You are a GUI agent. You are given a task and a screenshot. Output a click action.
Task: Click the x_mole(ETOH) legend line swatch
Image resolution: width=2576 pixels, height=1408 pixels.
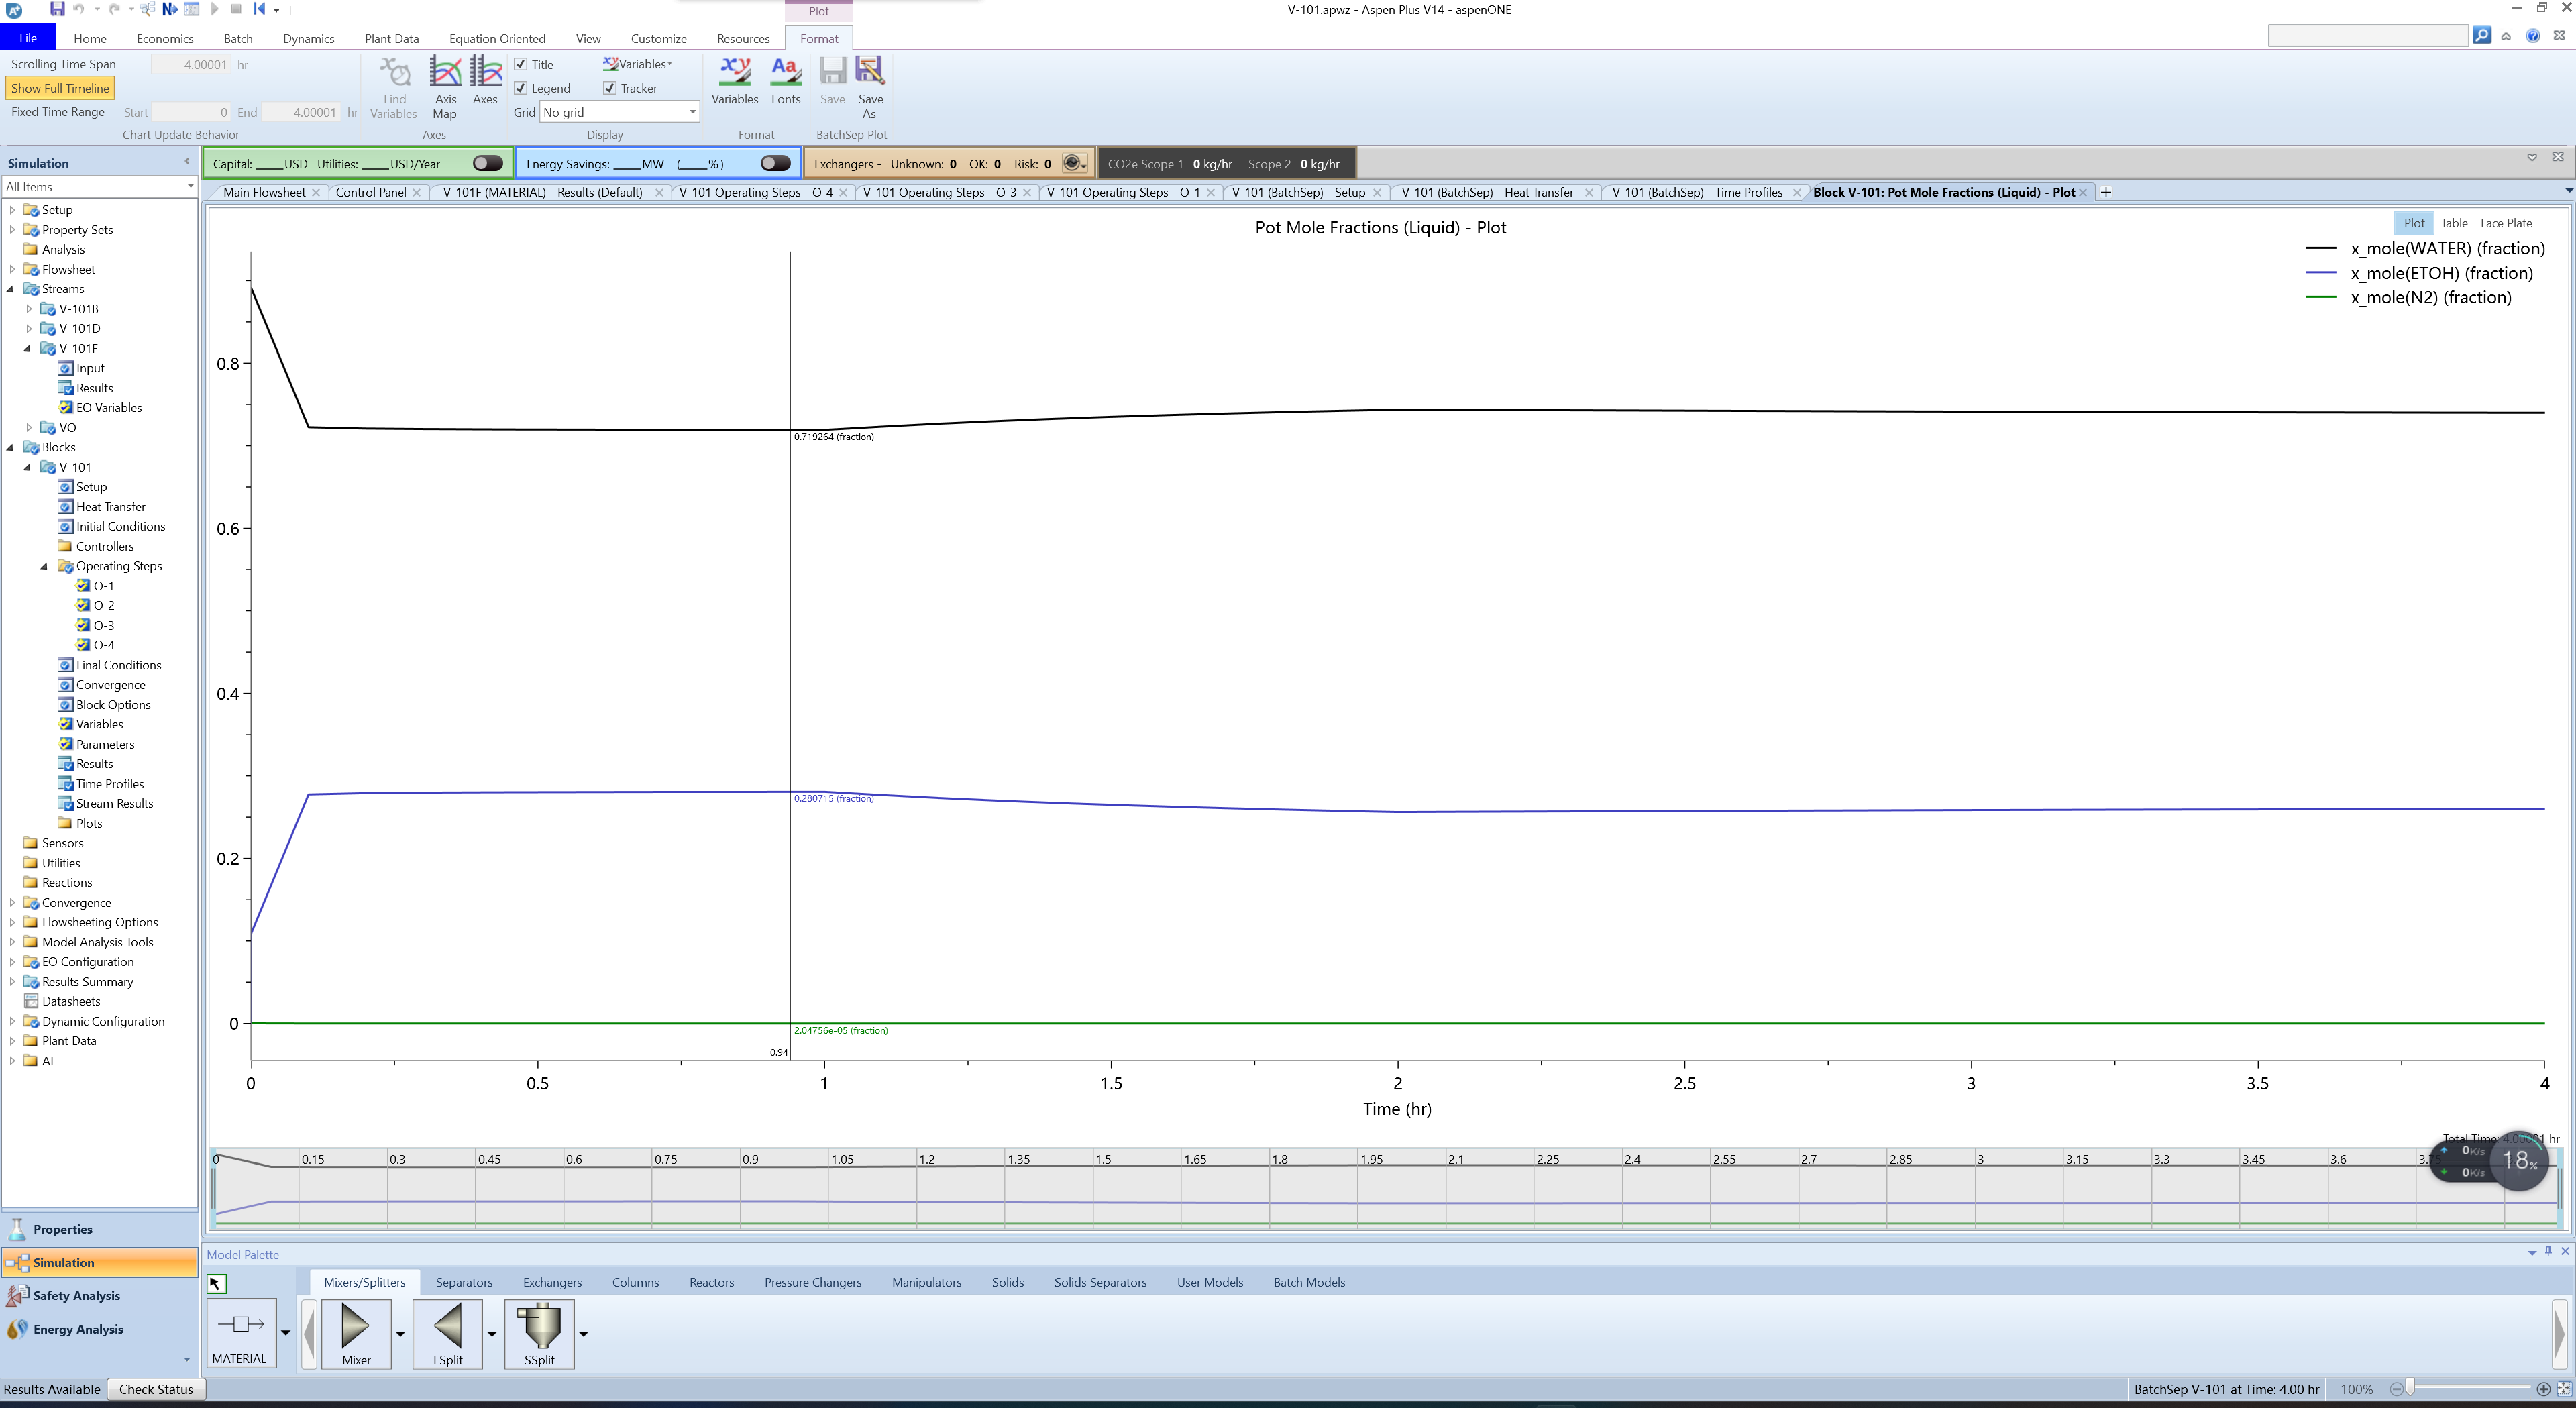pos(2321,273)
